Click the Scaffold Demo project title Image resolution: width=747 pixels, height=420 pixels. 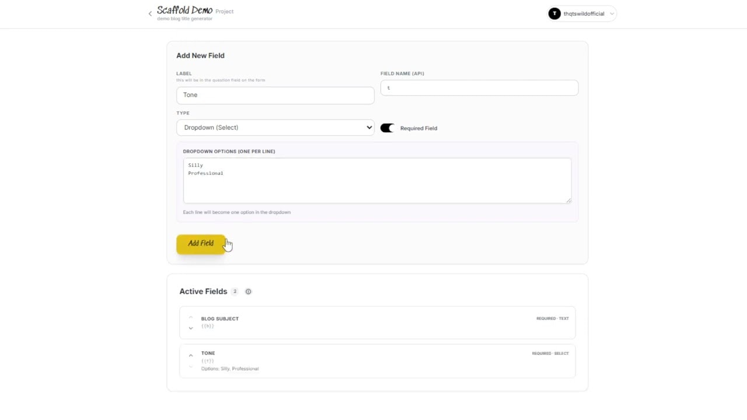click(x=184, y=10)
